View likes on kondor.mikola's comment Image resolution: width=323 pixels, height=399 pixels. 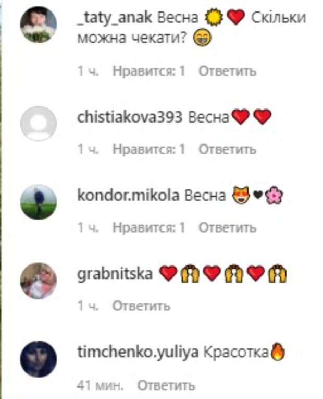coord(149,227)
